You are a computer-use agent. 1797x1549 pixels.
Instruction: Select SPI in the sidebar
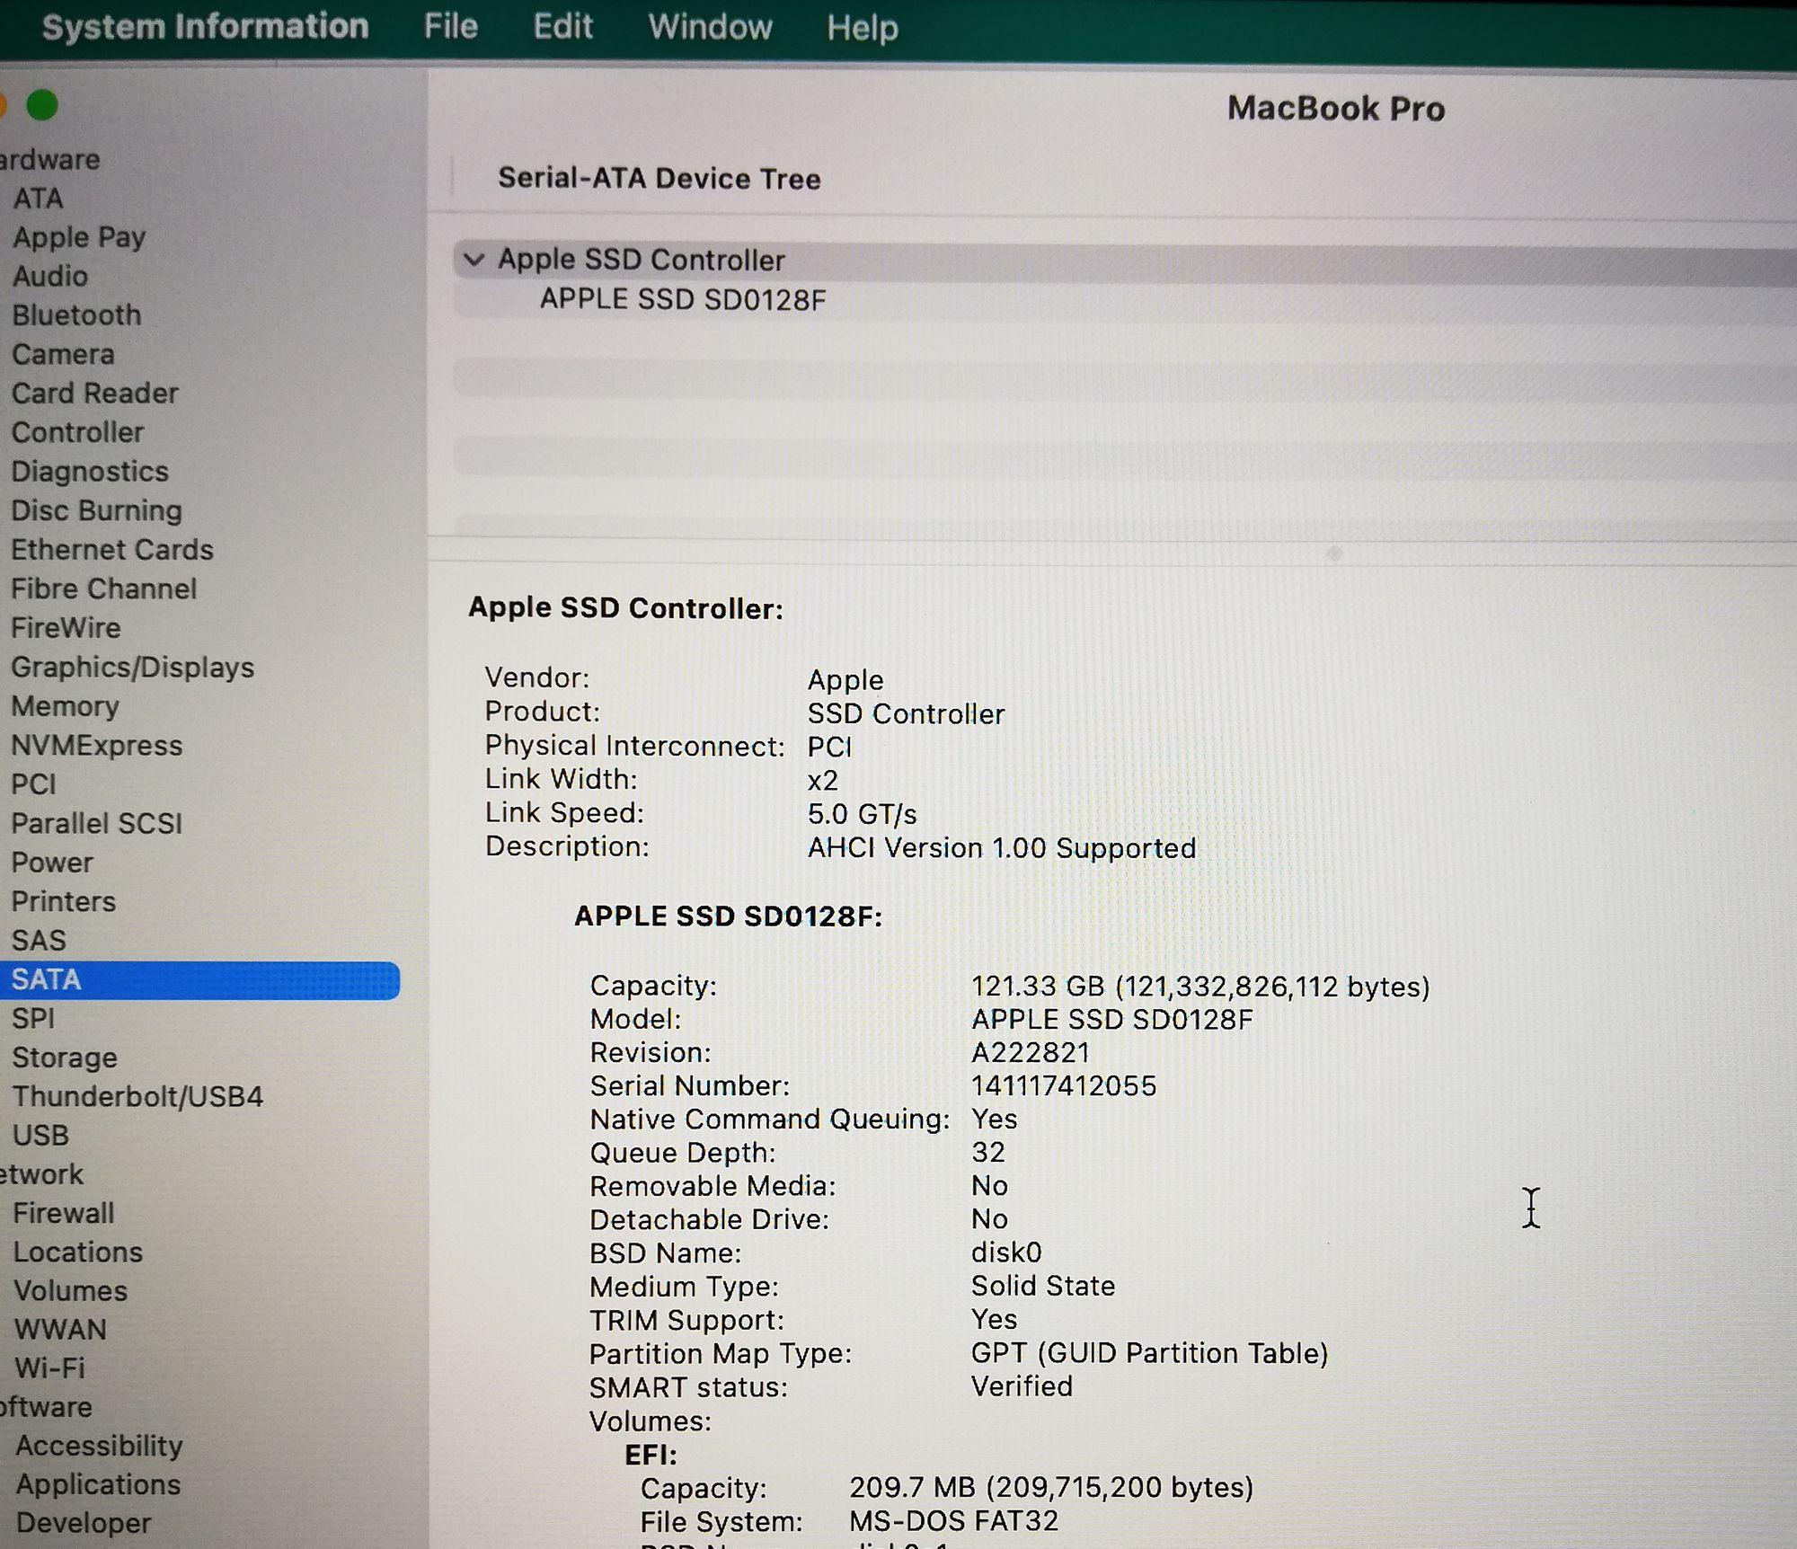[33, 1019]
